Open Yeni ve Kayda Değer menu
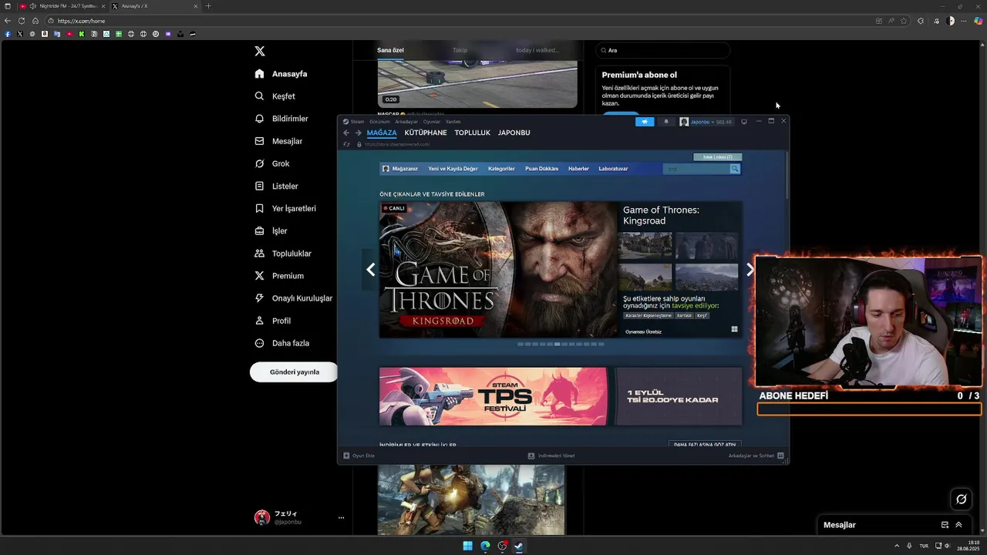Viewport: 987px width, 555px height. click(x=453, y=169)
